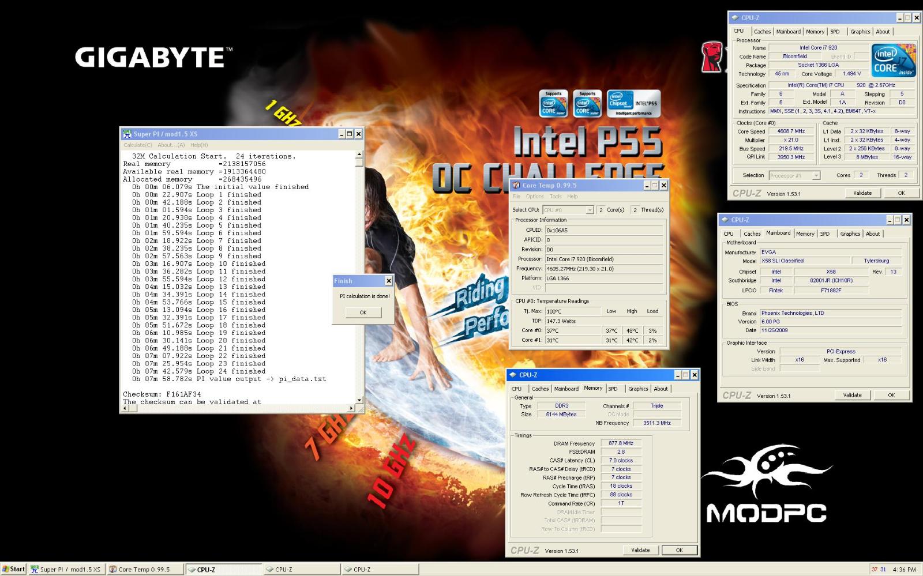
Task: Click title icon of top-right CPU-Z CPU window
Action: point(735,18)
